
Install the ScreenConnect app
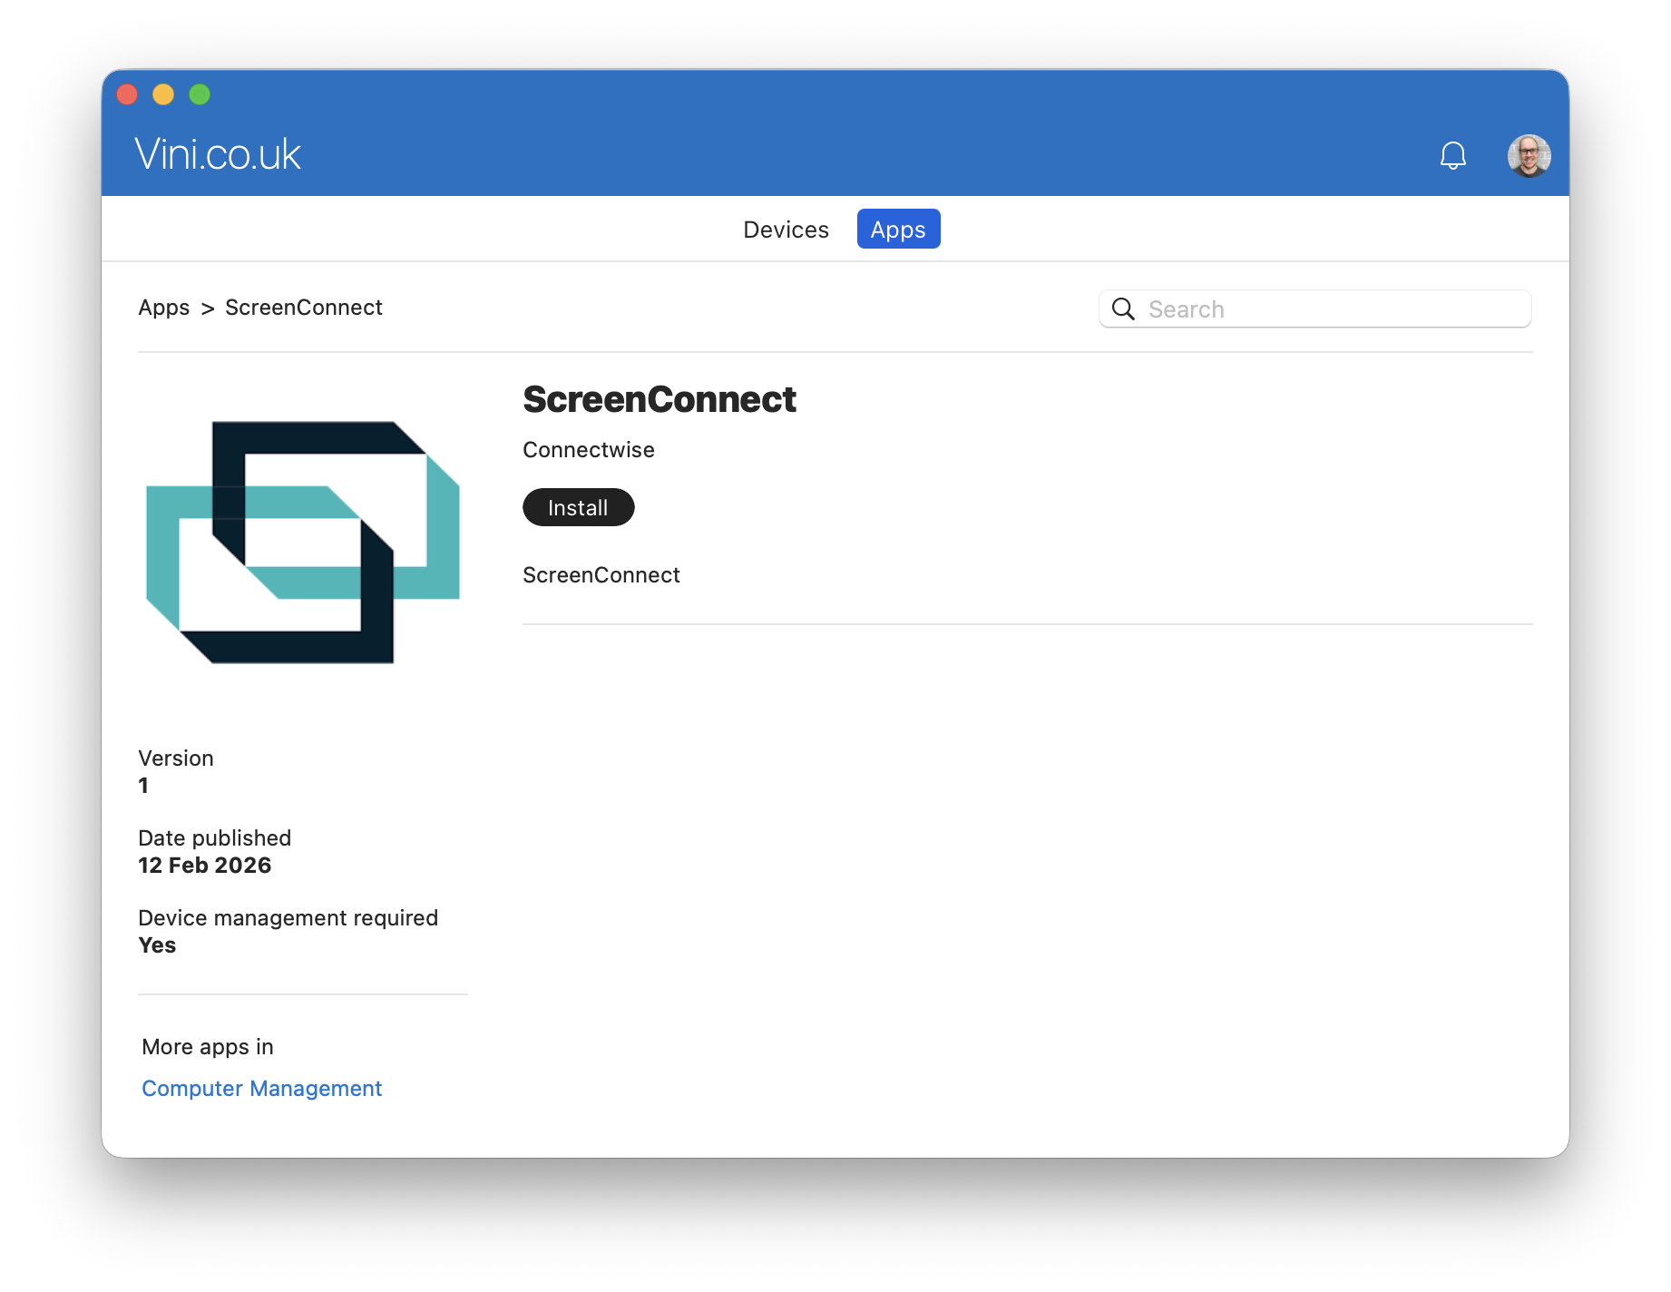[578, 507]
